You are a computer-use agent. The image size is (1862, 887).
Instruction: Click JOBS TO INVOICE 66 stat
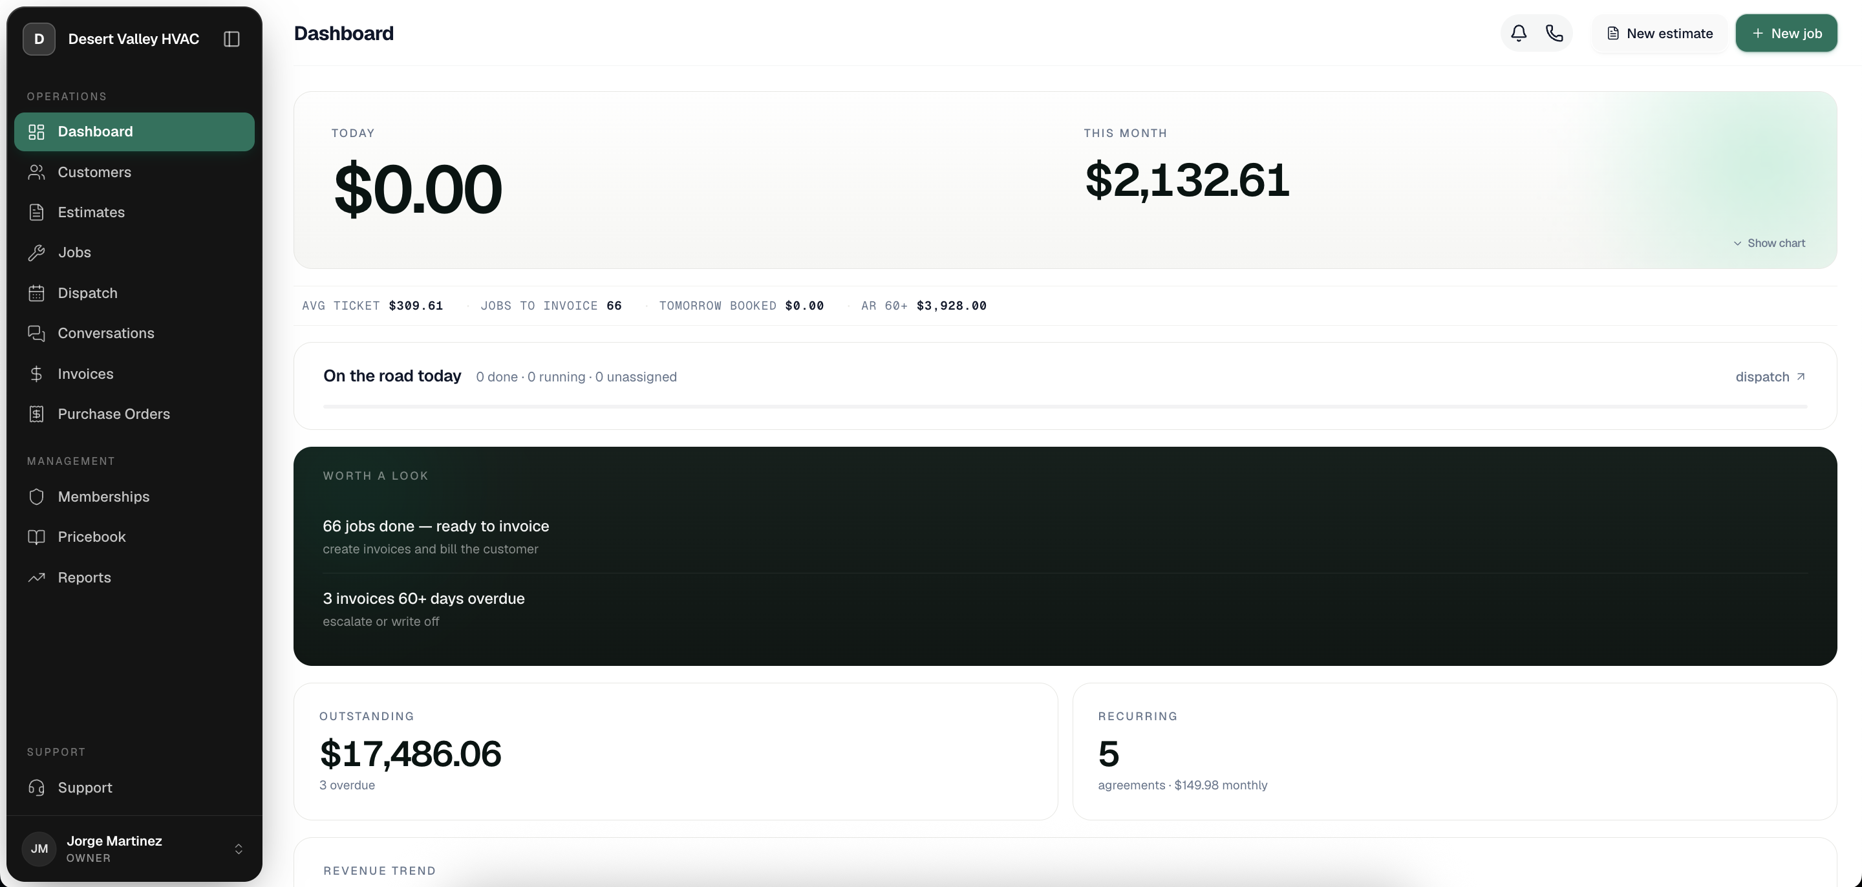[551, 306]
